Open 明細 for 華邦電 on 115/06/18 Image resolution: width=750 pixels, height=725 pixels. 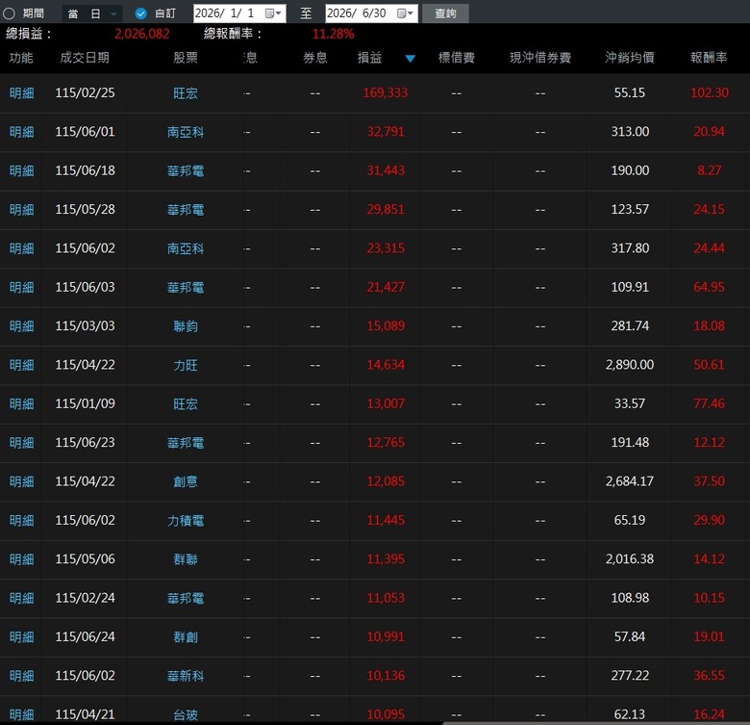tap(21, 170)
